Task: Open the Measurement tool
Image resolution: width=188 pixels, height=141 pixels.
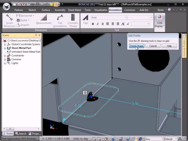Action: tap(44, 19)
